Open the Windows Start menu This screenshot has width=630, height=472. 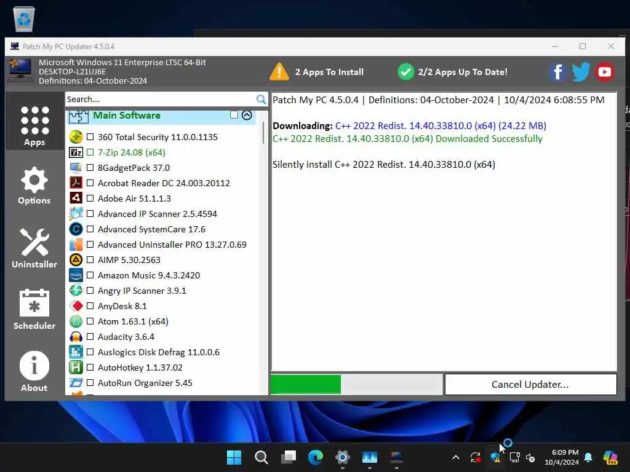(x=234, y=457)
